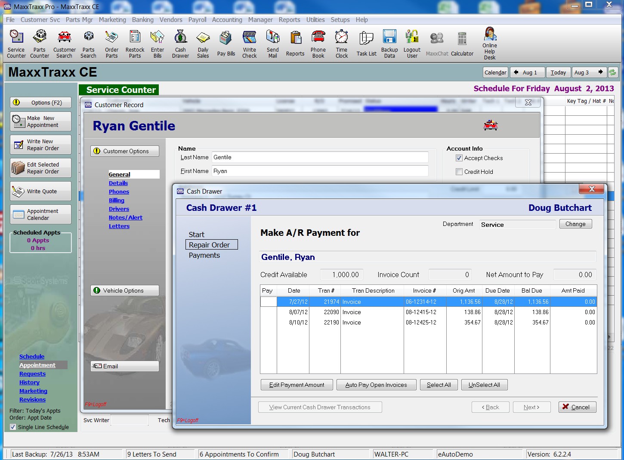The height and width of the screenshot is (460, 624).
Task: Open the Customer Svc menu
Action: click(x=40, y=20)
